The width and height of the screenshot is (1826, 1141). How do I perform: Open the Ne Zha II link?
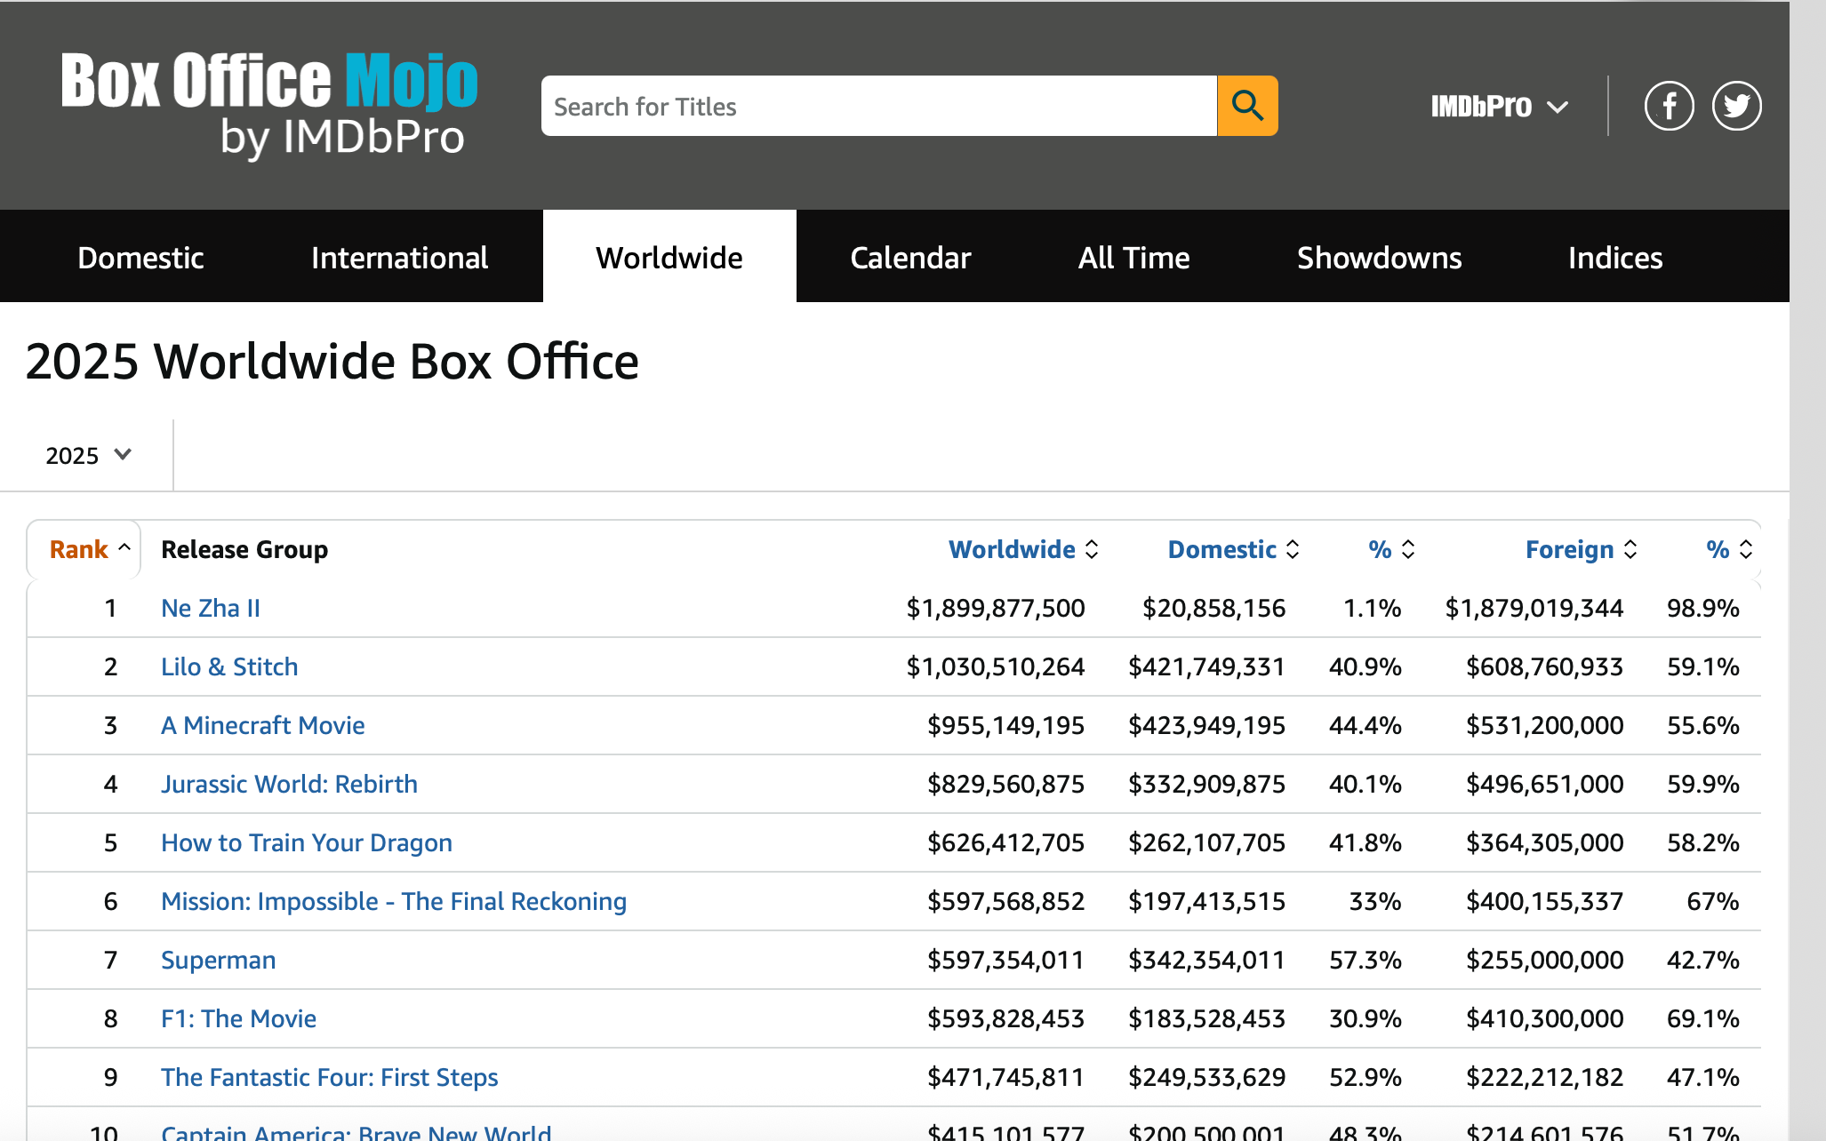click(211, 608)
